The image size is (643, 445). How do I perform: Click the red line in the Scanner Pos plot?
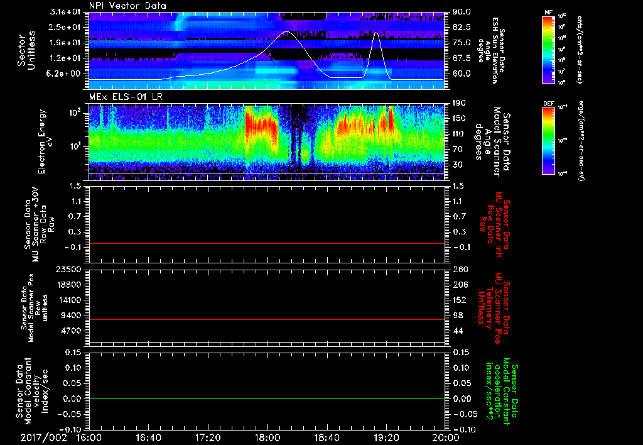[267, 320]
